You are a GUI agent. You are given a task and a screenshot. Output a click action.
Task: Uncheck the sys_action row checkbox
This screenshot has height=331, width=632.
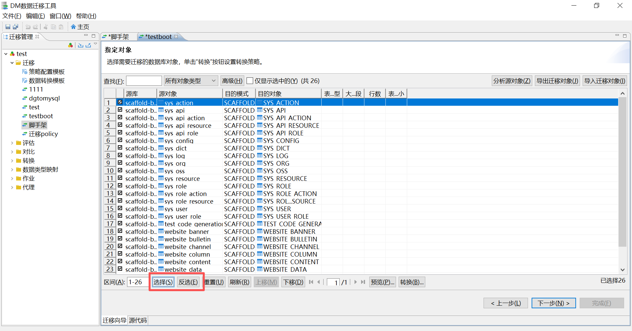(120, 102)
